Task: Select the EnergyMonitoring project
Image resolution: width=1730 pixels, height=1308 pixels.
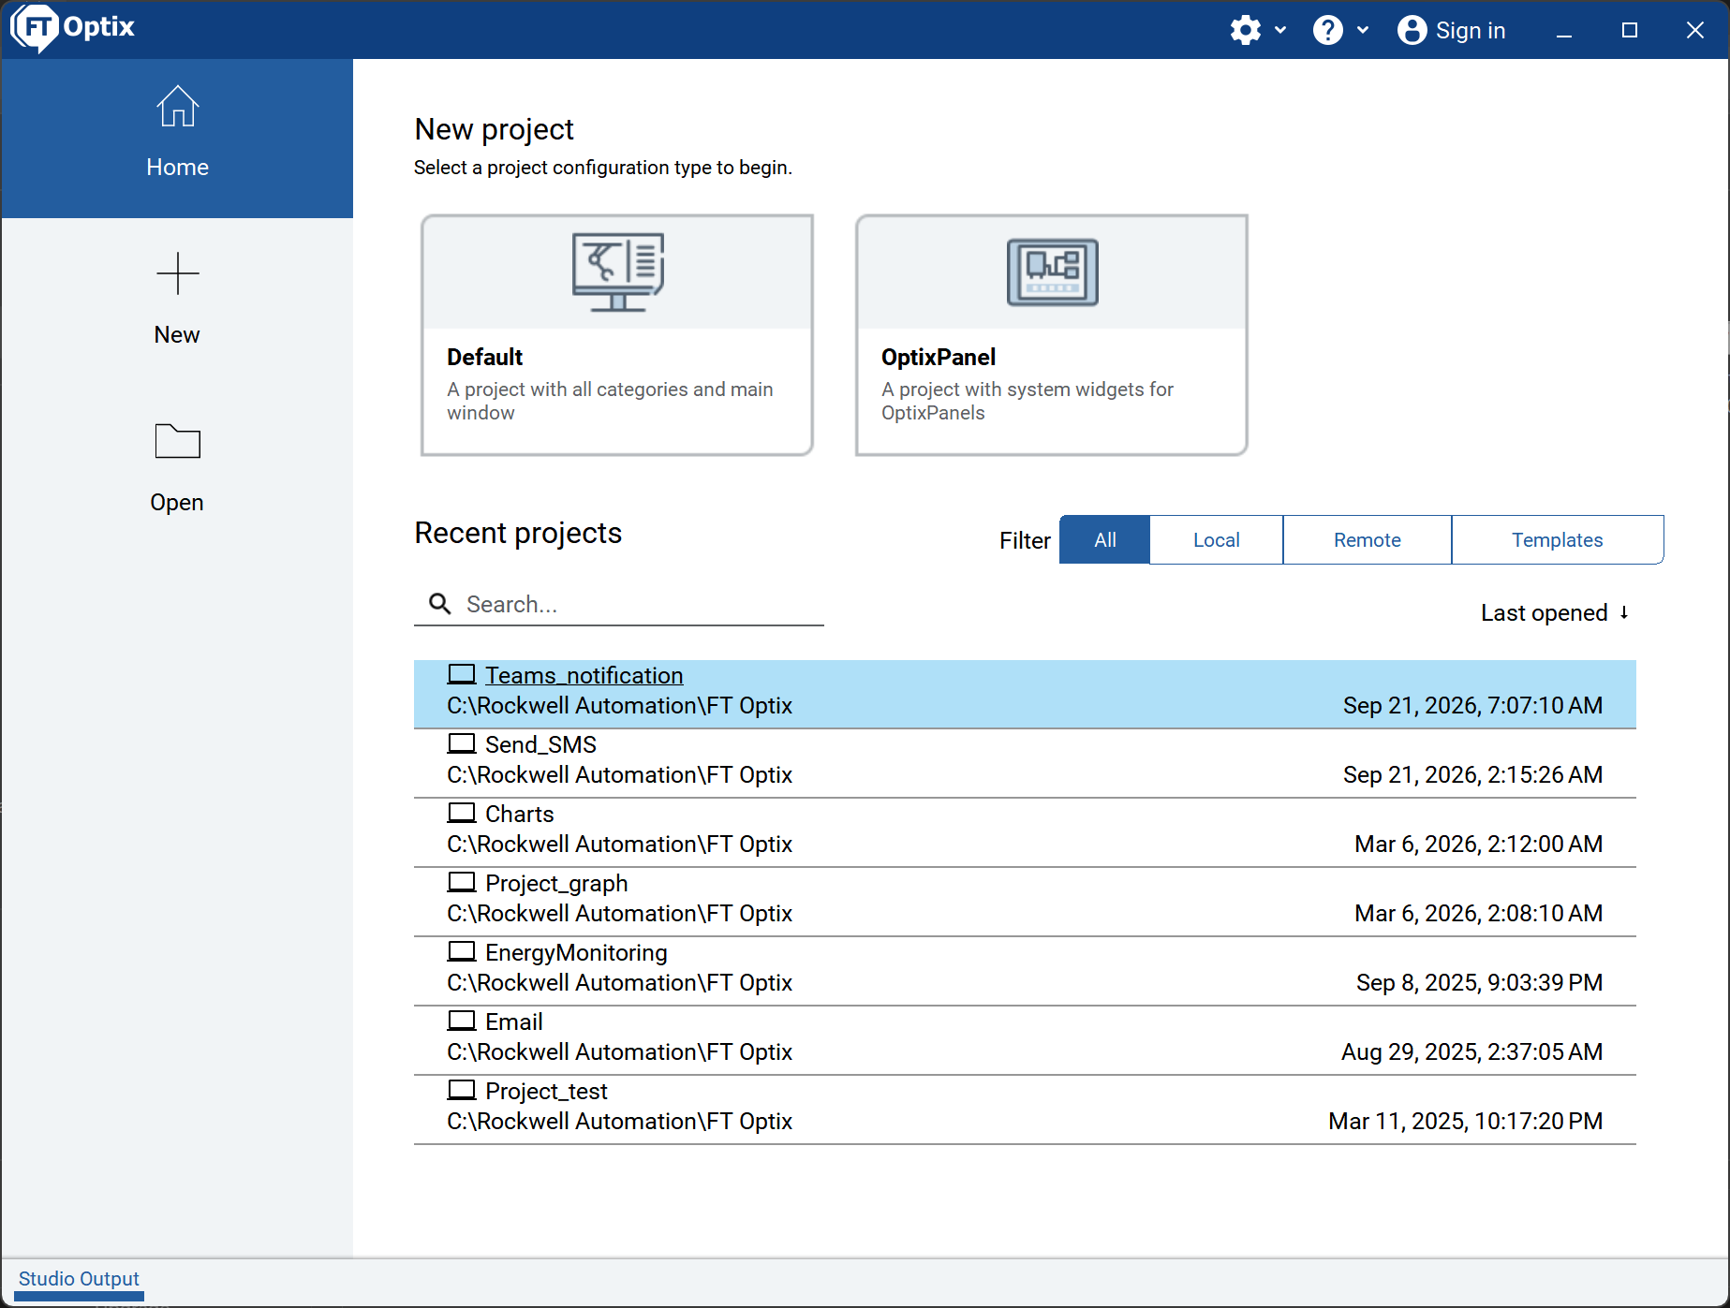Action: tap(1025, 971)
